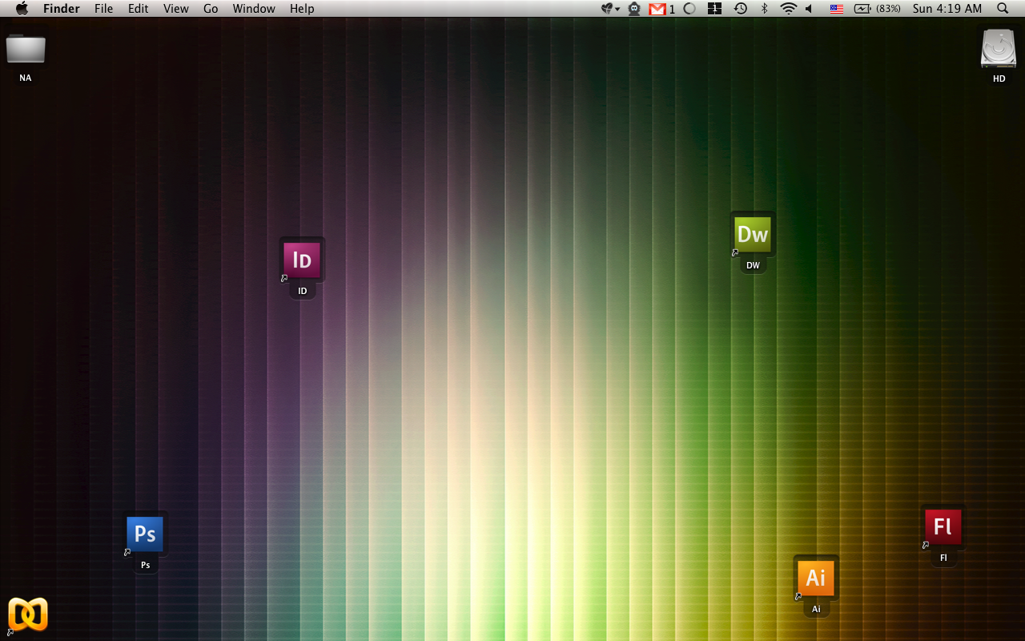Open the Flash Fl desktop shortcut
1025x641 pixels.
943,526
